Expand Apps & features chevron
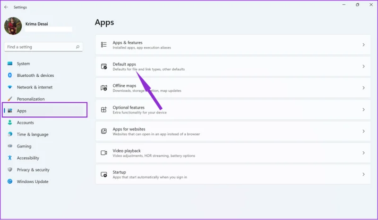 [x=363, y=45]
